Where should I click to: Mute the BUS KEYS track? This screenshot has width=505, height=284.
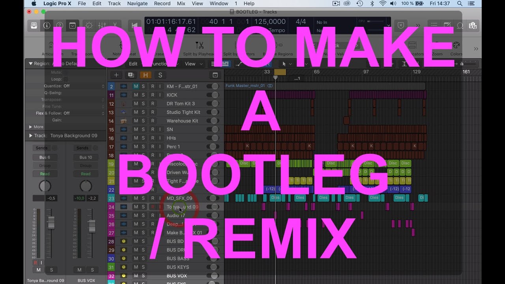[136, 267]
